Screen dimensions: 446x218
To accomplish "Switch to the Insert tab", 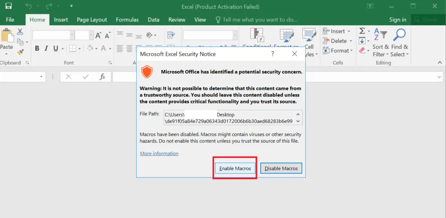I will point(61,20).
